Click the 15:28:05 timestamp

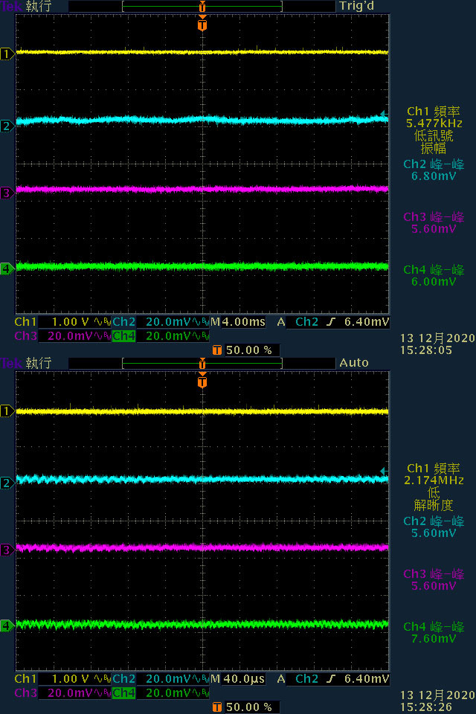[426, 350]
